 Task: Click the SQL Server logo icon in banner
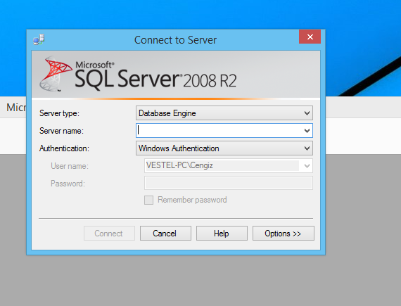point(56,74)
